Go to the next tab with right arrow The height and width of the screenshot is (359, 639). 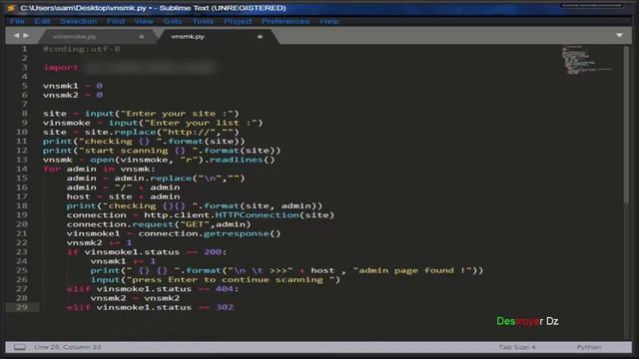(26, 36)
